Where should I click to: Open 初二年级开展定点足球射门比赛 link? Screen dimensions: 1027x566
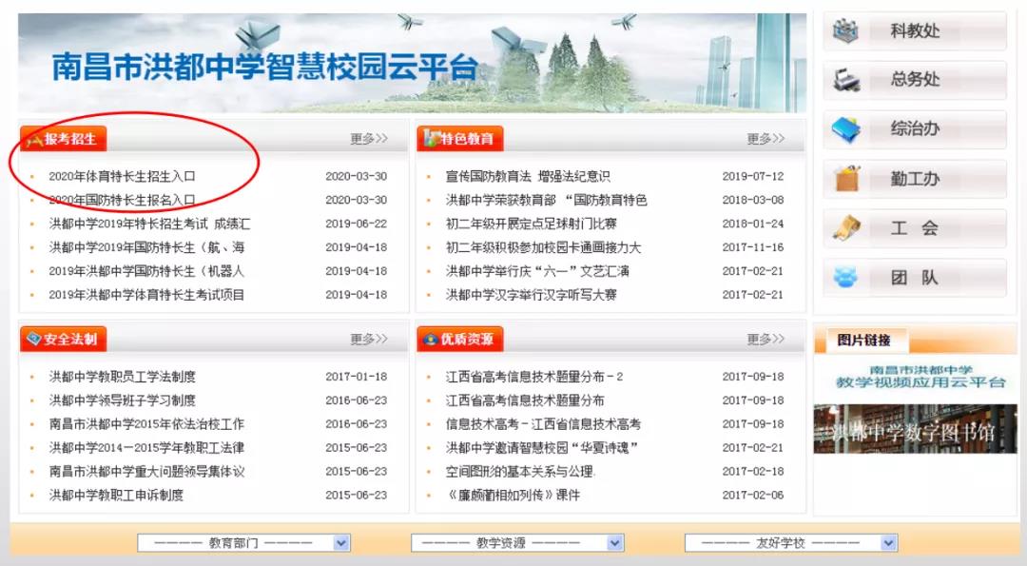[x=532, y=224]
